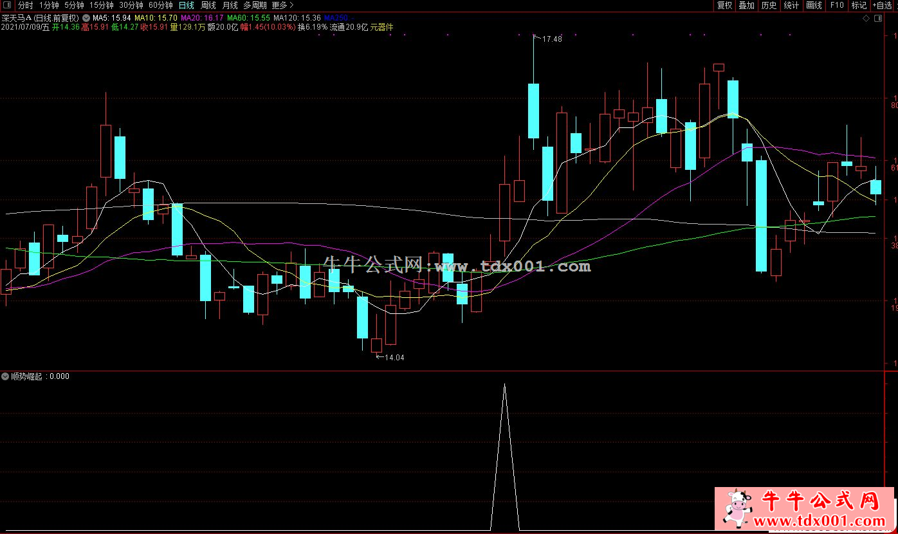Click the MA5: 15.94 indicator label
This screenshot has height=534, width=898.
tap(112, 18)
